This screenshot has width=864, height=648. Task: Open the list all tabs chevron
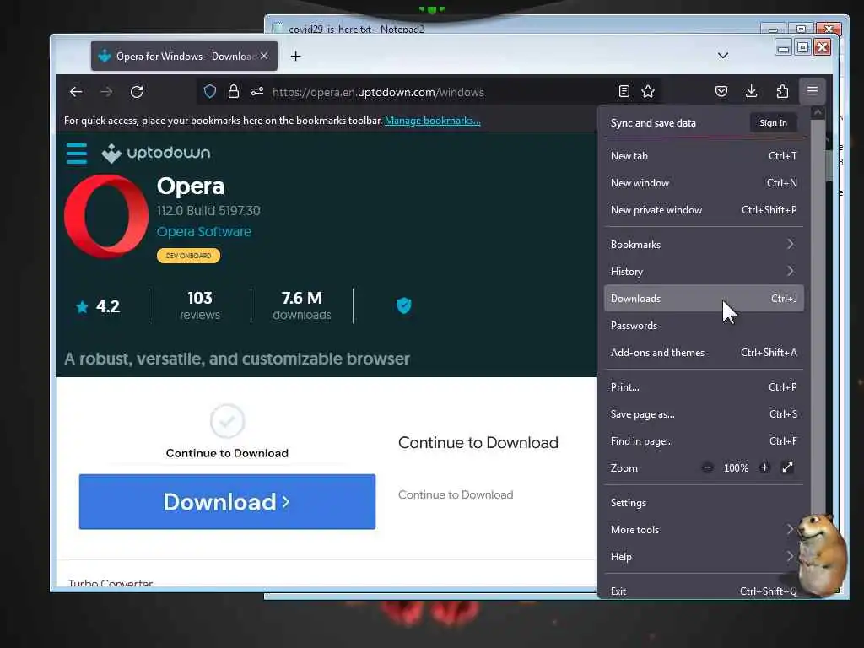click(x=723, y=56)
